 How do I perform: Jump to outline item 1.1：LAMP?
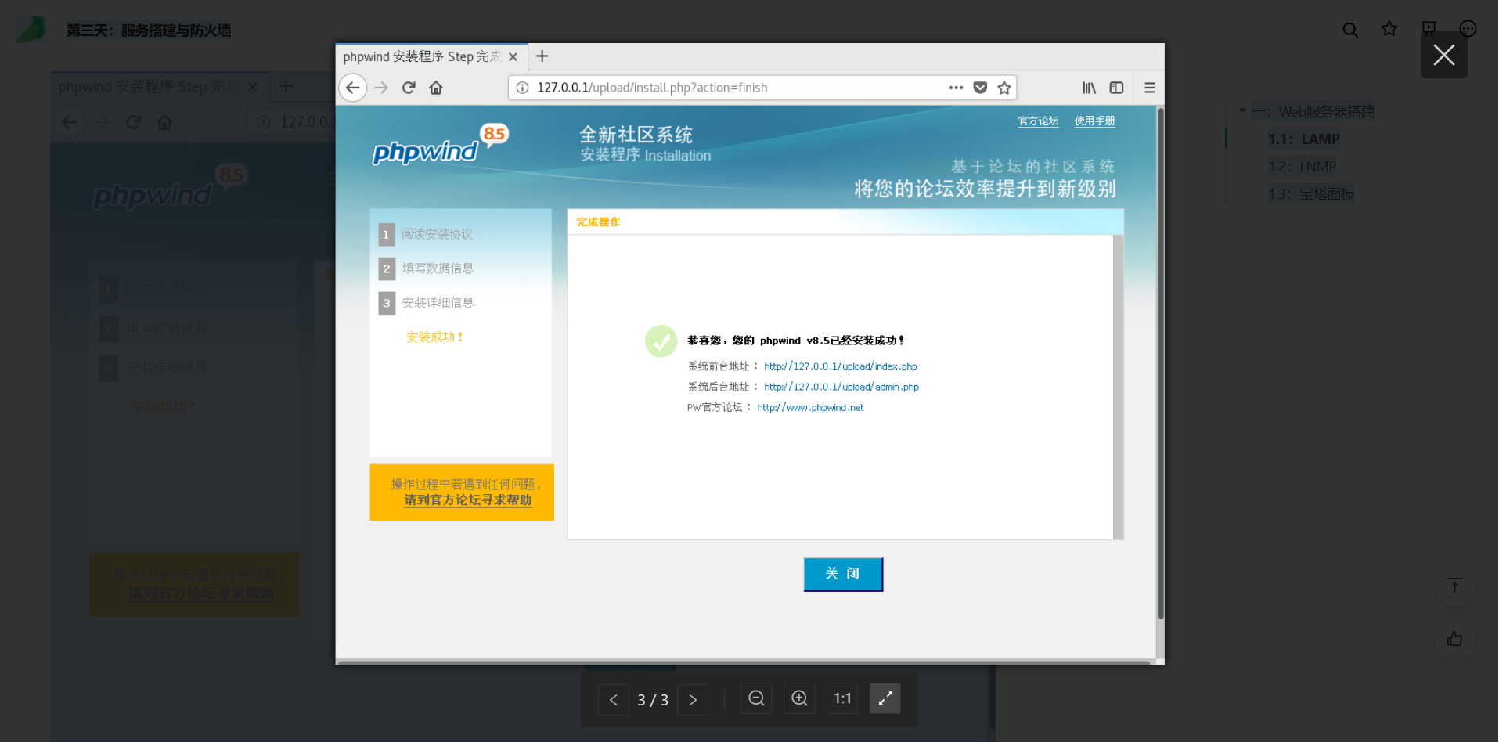pos(1304,139)
